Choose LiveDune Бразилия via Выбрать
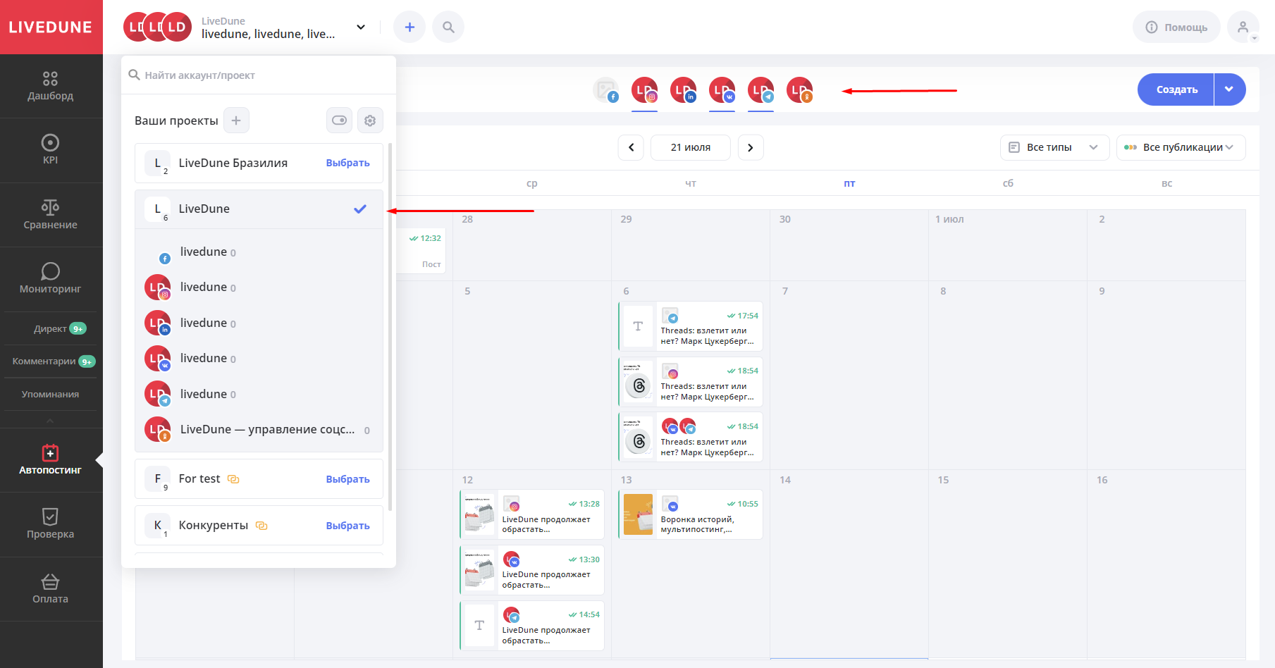 347,163
